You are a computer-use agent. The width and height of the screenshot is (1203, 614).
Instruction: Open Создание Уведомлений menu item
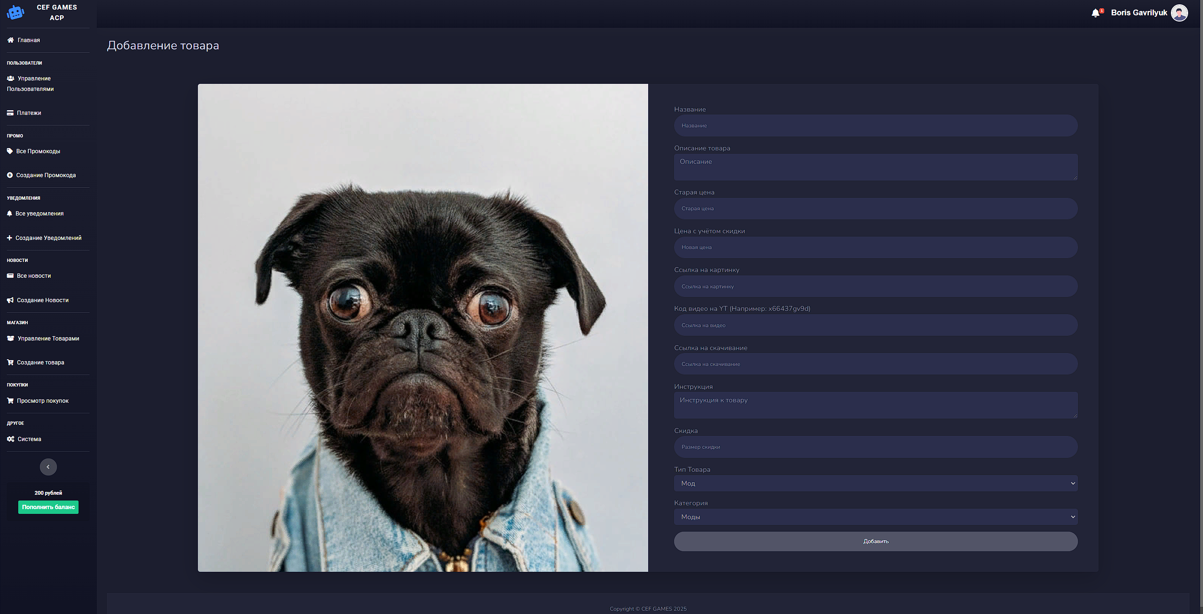48,238
